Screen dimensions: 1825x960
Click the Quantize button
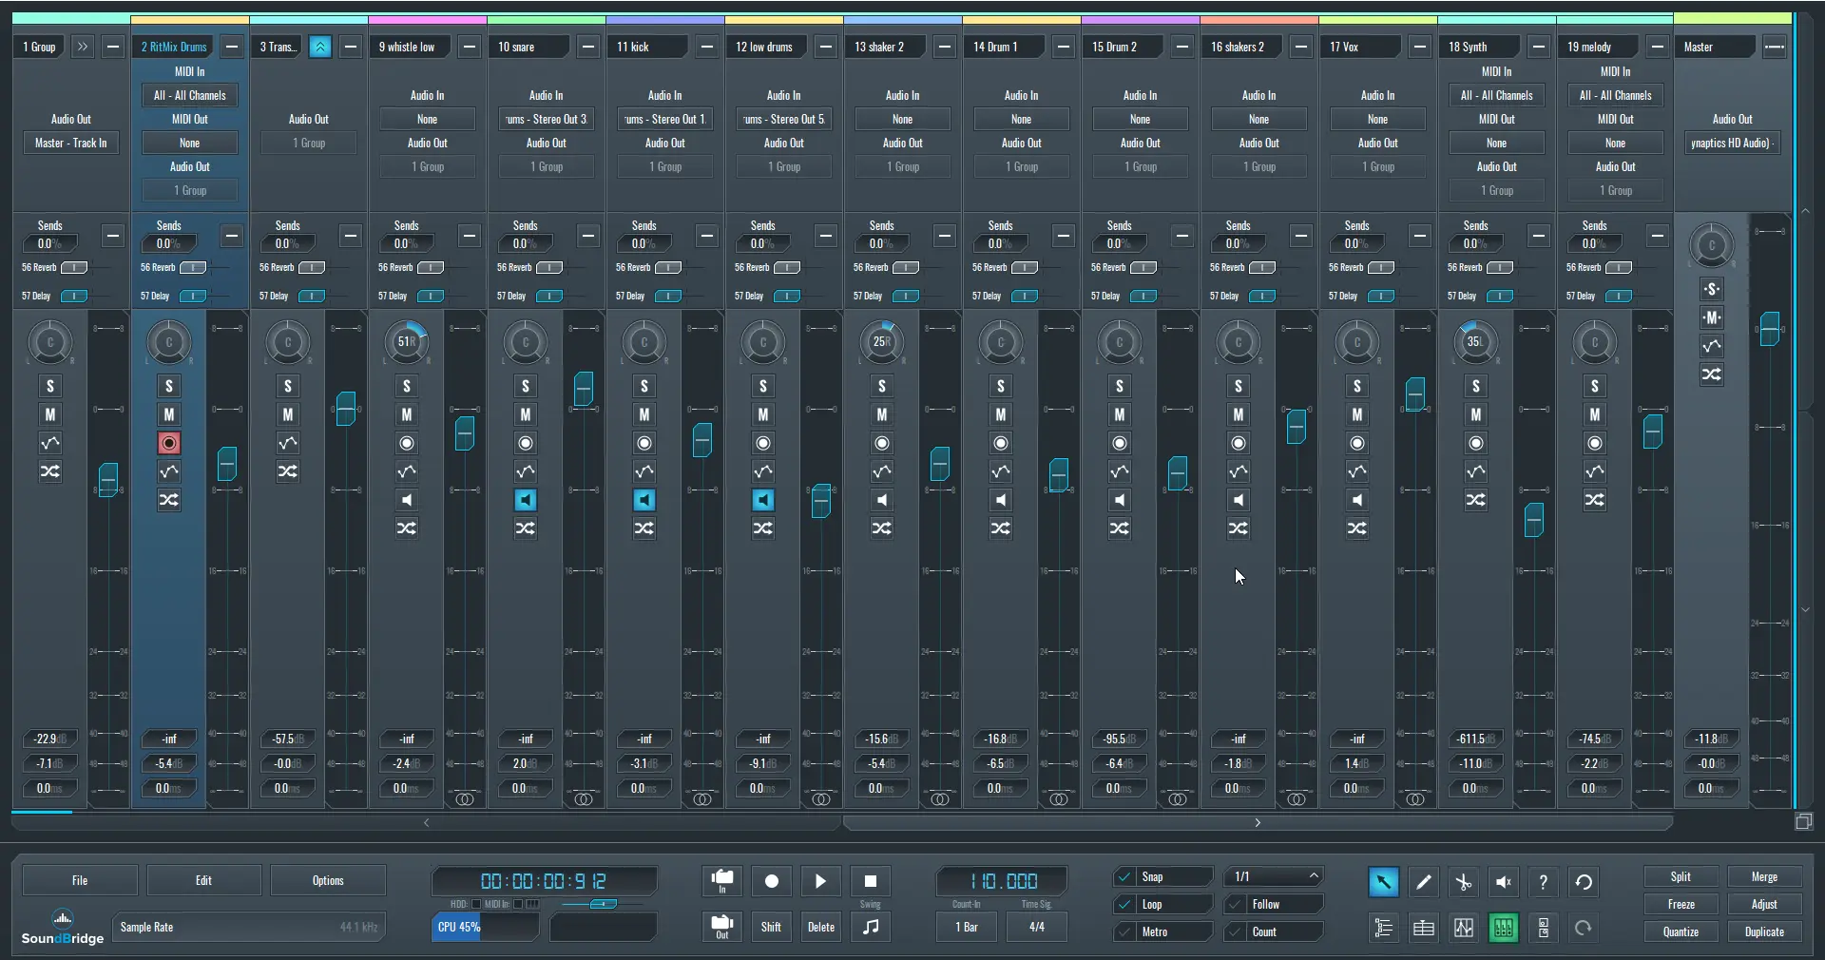(x=1681, y=932)
